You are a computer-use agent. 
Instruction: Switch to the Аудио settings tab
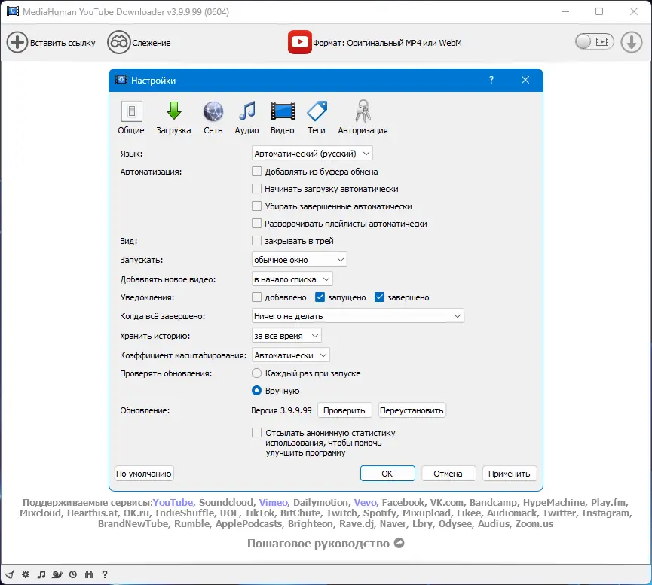click(x=246, y=118)
